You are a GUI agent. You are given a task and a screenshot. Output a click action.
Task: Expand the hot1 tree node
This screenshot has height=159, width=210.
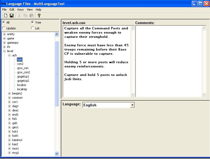coord(9,132)
